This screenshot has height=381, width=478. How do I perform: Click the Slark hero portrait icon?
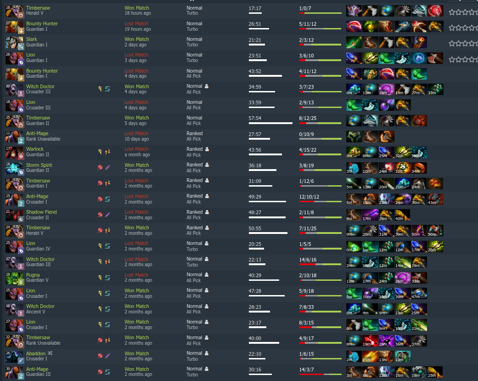(14, 42)
